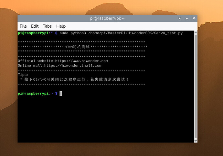The width and height of the screenshot is (223, 156).
Task: Close the pi@raspberrypi terminal window
Action: (x=194, y=18)
